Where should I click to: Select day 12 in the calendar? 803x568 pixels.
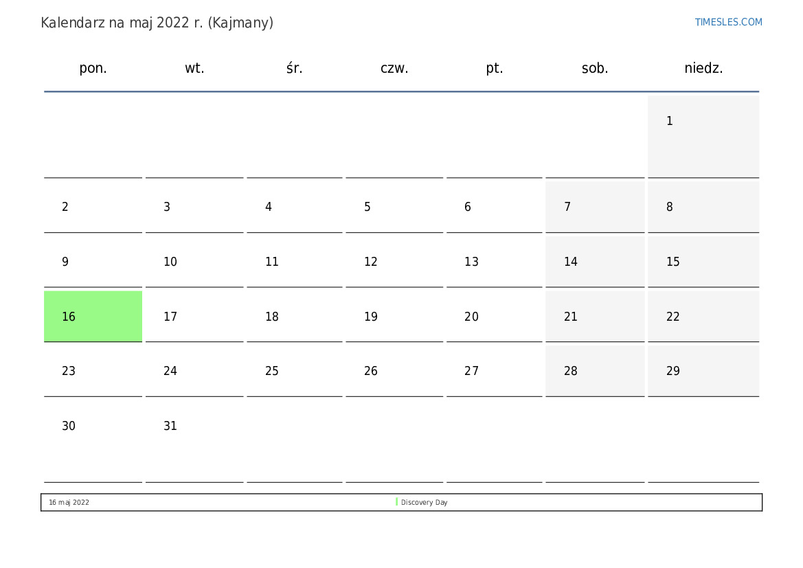click(394, 261)
